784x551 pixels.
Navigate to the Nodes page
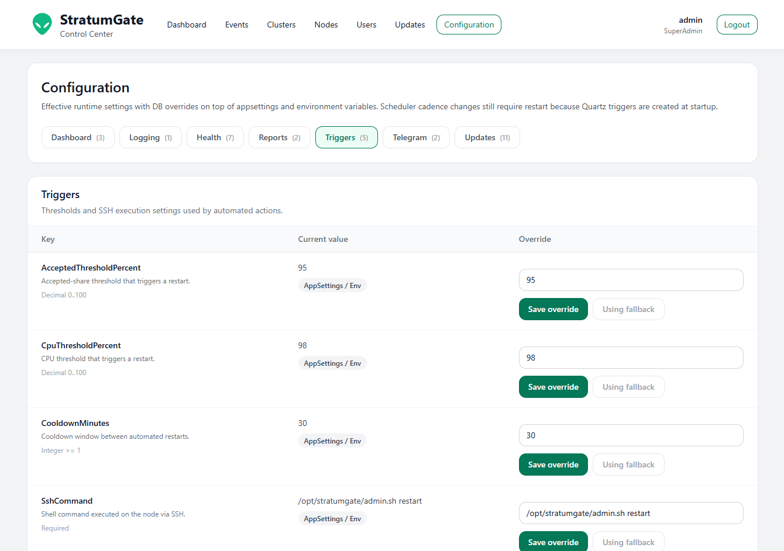click(x=326, y=25)
